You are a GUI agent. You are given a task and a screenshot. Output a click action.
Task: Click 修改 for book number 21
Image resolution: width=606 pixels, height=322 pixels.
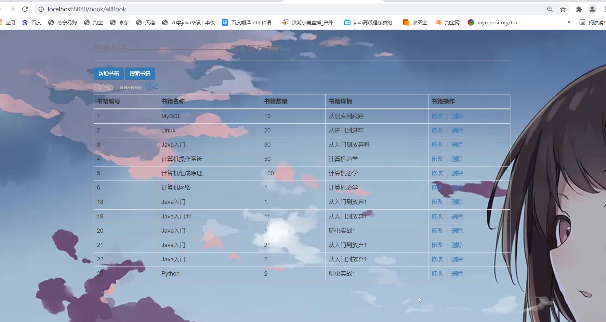[437, 245]
